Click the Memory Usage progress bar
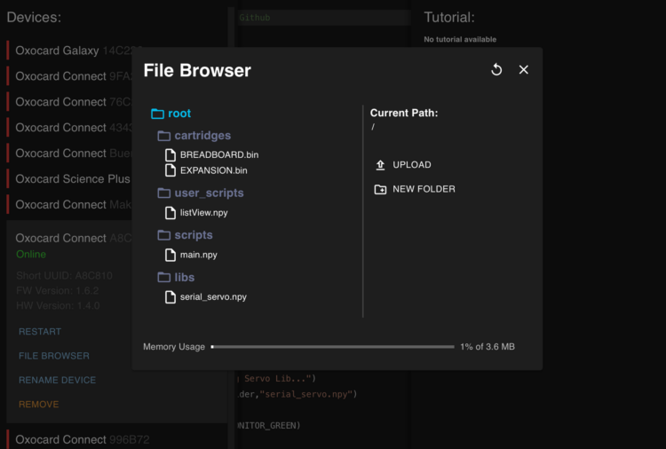Screen dimensions: 666x449 (x=332, y=347)
